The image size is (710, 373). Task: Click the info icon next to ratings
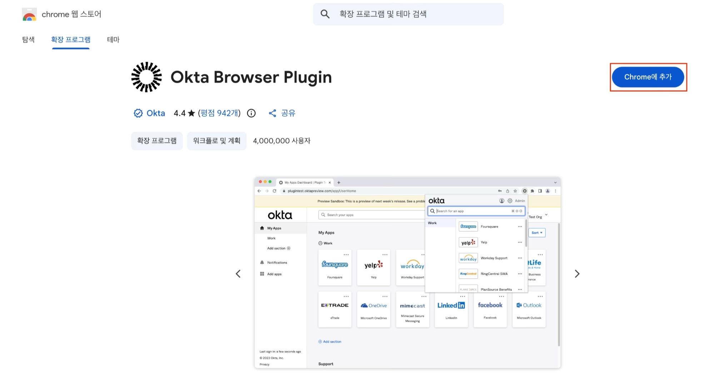pos(252,113)
